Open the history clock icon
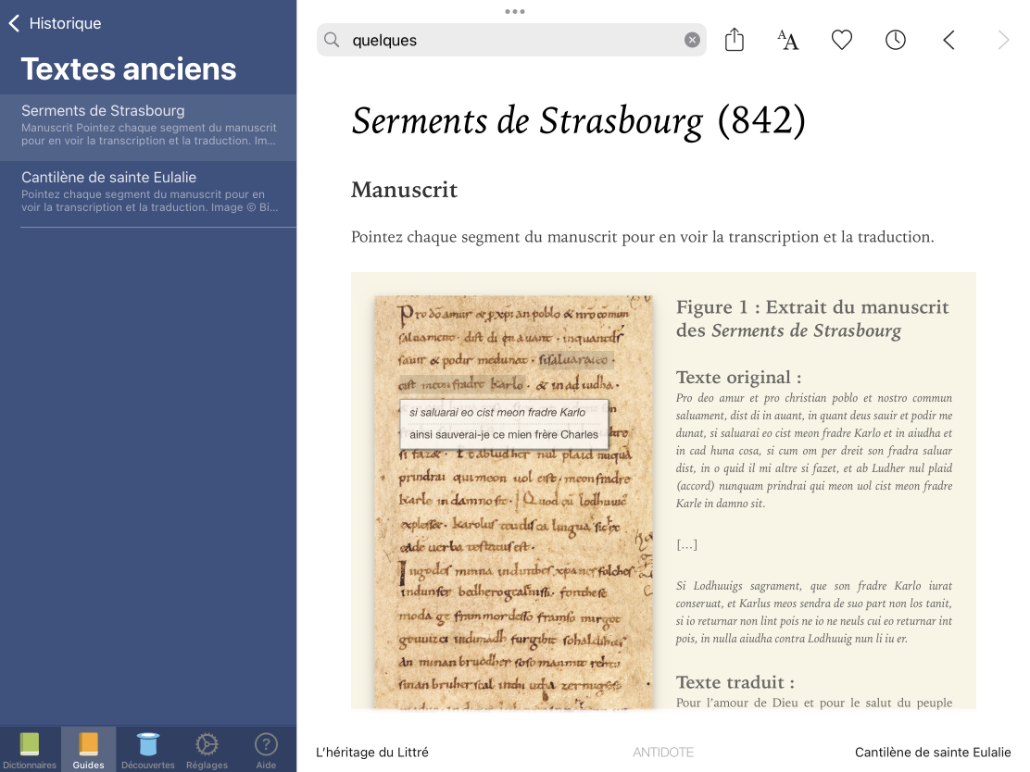Screen dimensions: 1030x772 click(895, 40)
